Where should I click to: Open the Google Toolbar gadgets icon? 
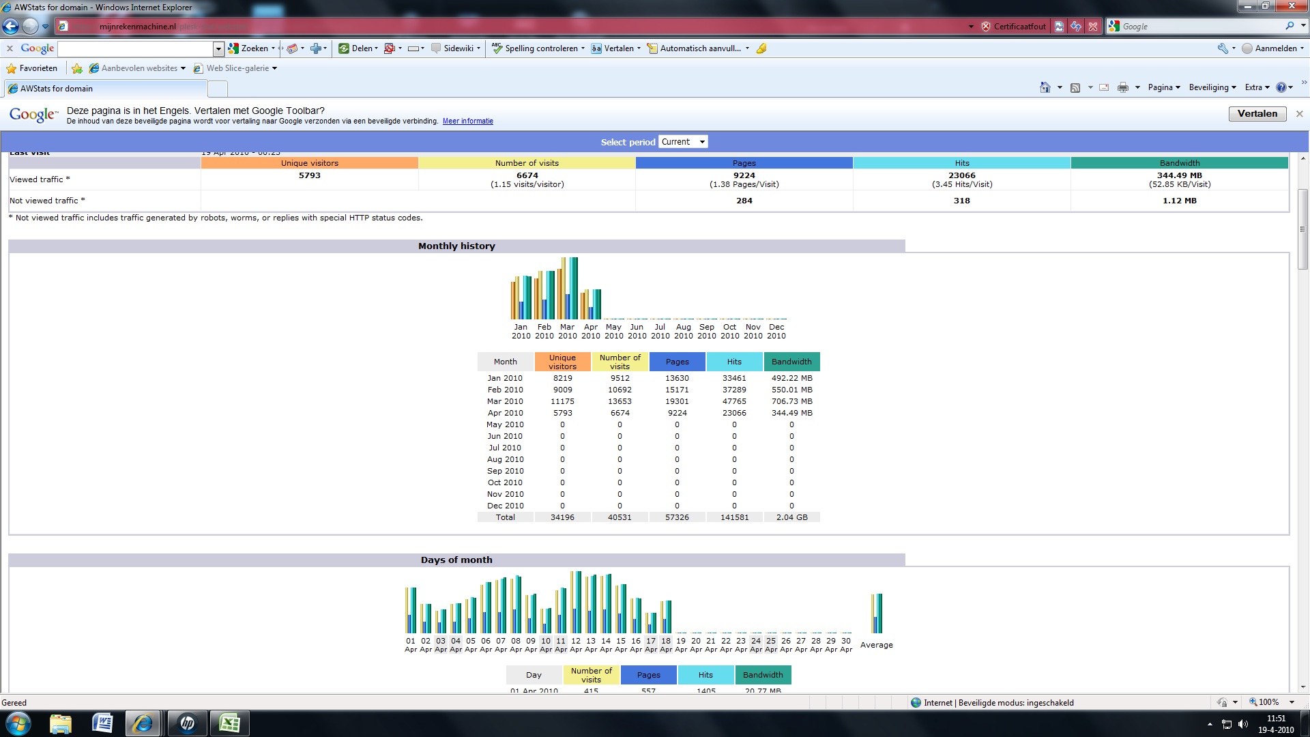[292, 48]
